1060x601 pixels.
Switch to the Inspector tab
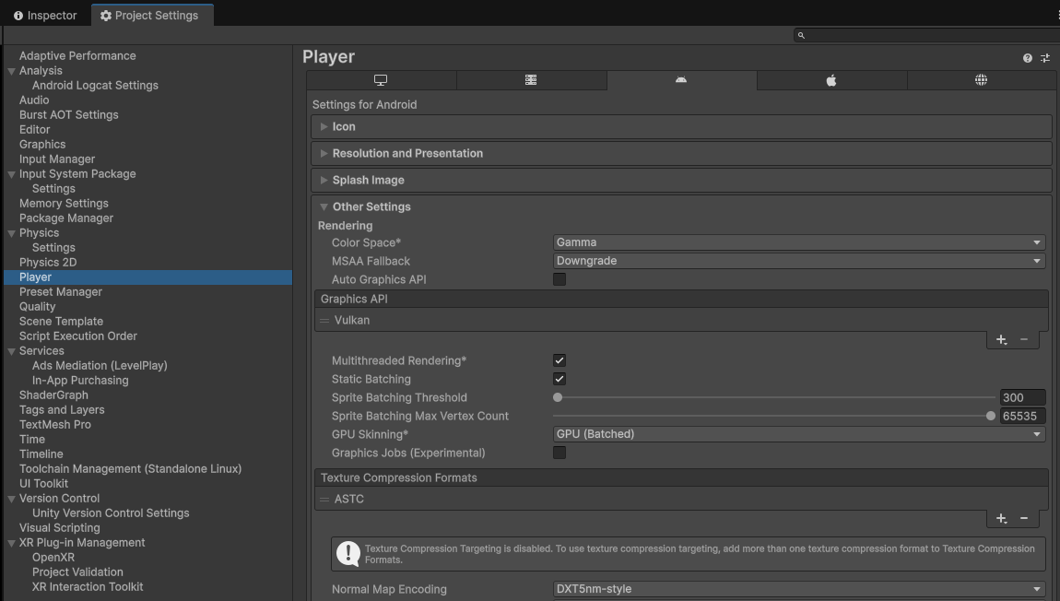click(x=45, y=15)
